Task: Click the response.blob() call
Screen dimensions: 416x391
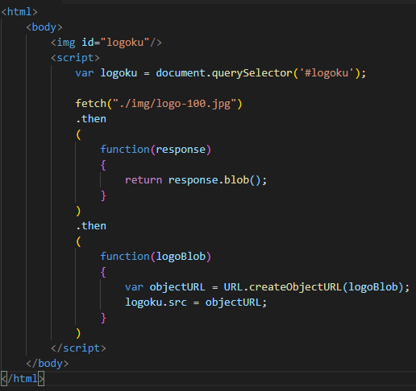Action: 214,180
